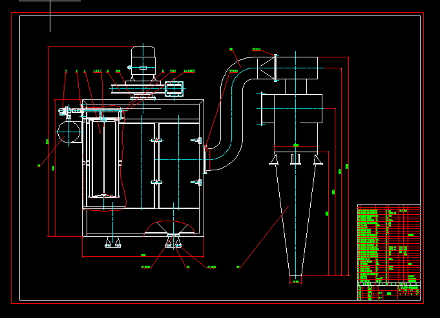
Task: Select the filter bag inside the red cutaway
Action: pos(104,158)
